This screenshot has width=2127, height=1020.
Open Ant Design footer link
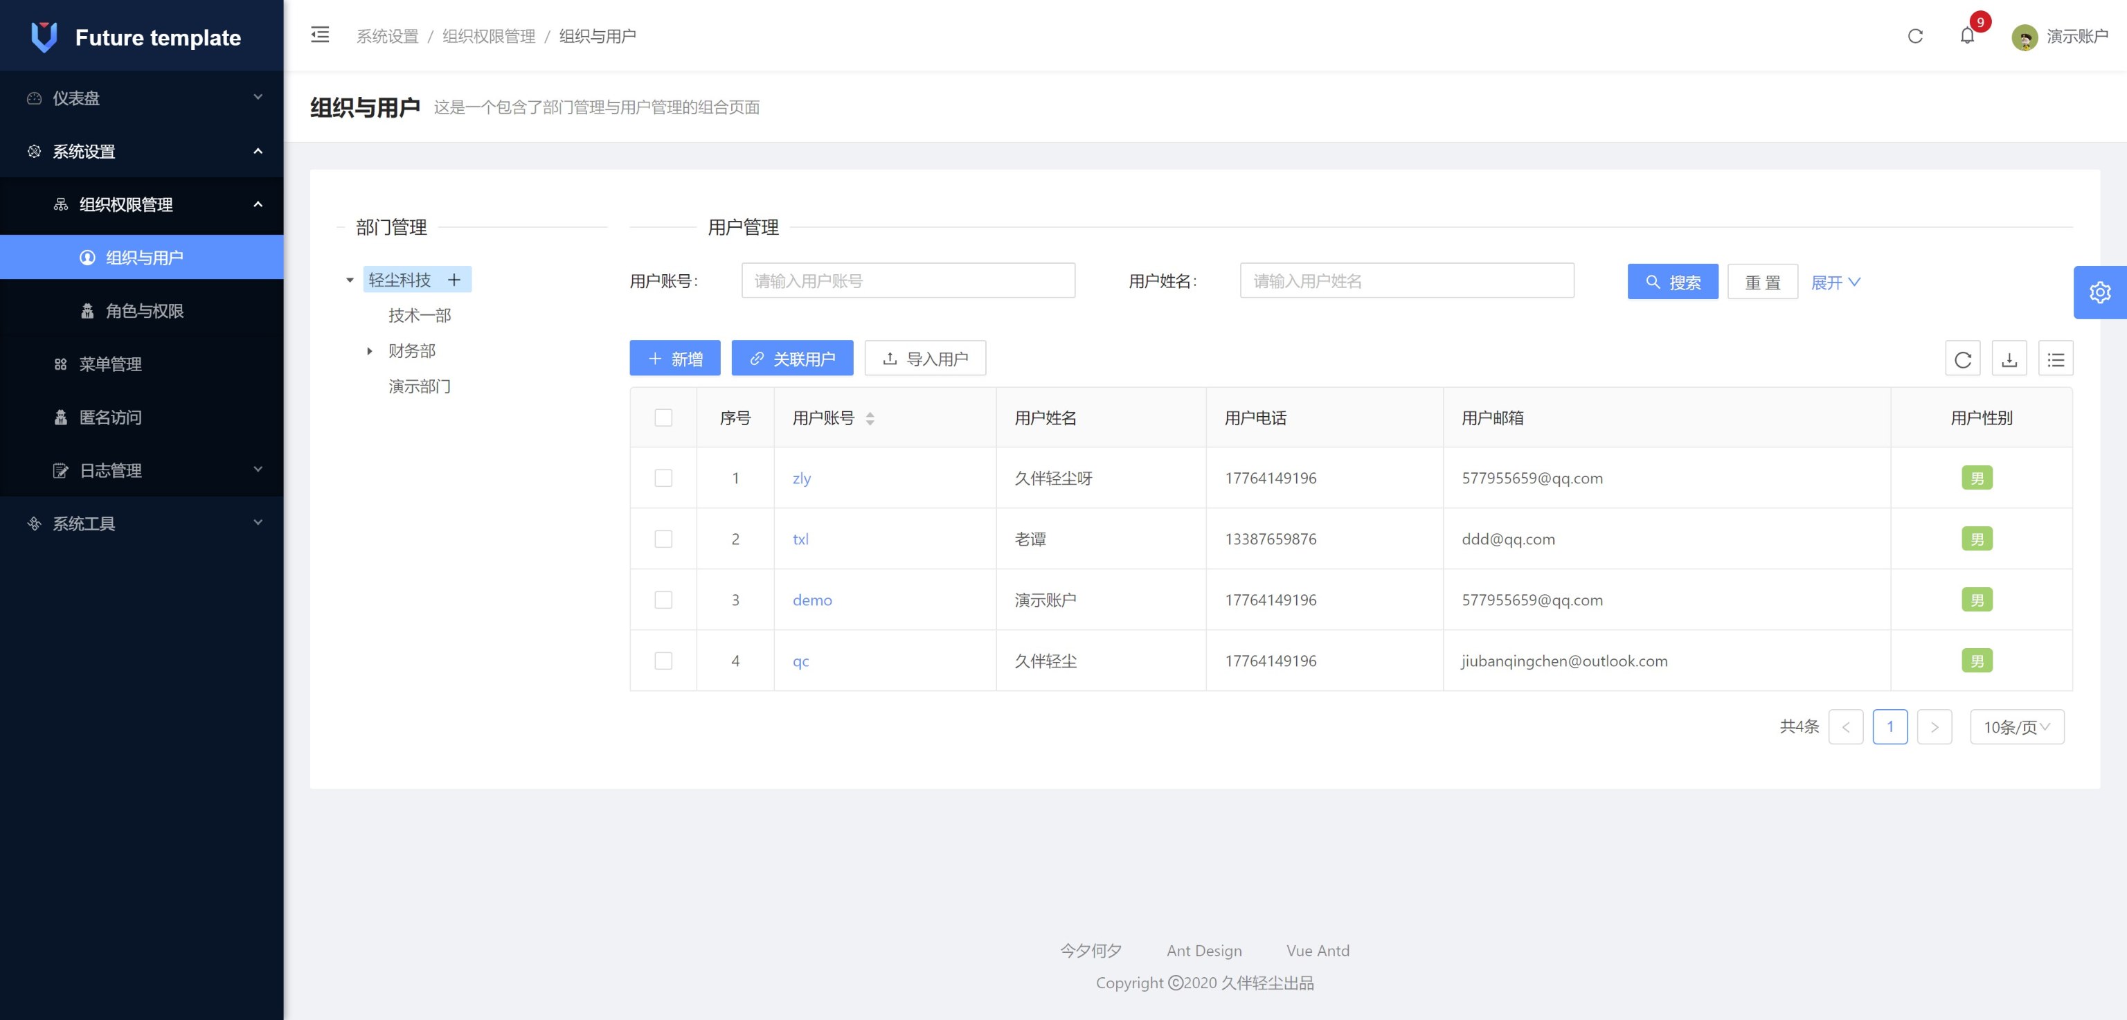pos(1204,951)
